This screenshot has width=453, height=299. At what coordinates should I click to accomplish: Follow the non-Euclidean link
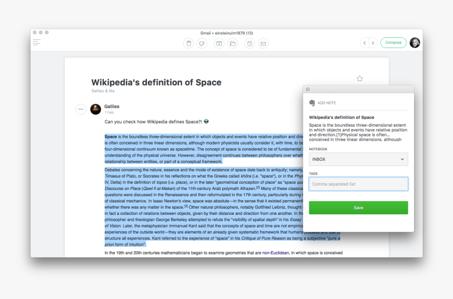click(275, 253)
